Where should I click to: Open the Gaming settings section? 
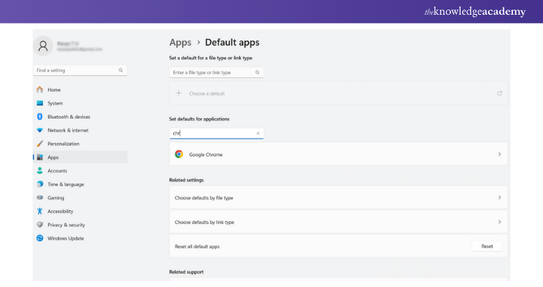56,198
